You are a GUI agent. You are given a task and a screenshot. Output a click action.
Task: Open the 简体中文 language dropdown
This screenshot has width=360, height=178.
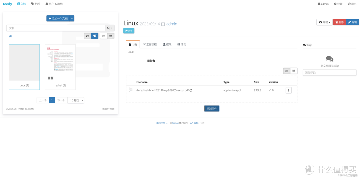click(162, 123)
